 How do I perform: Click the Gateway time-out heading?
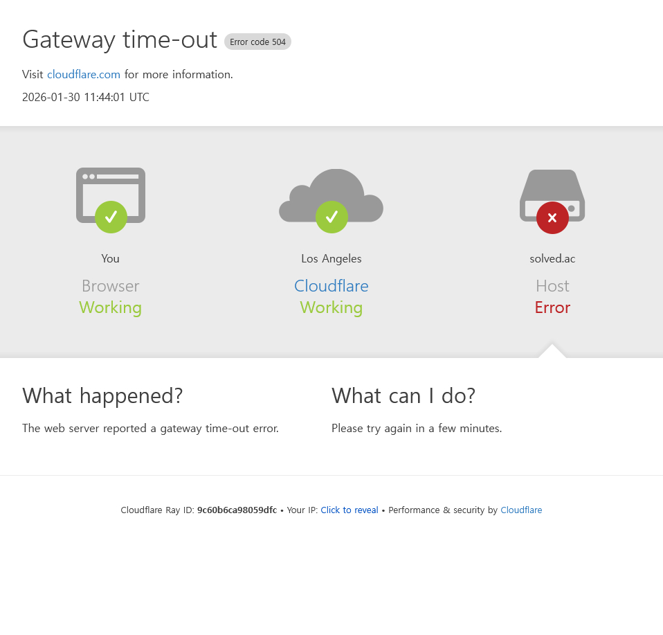click(120, 39)
